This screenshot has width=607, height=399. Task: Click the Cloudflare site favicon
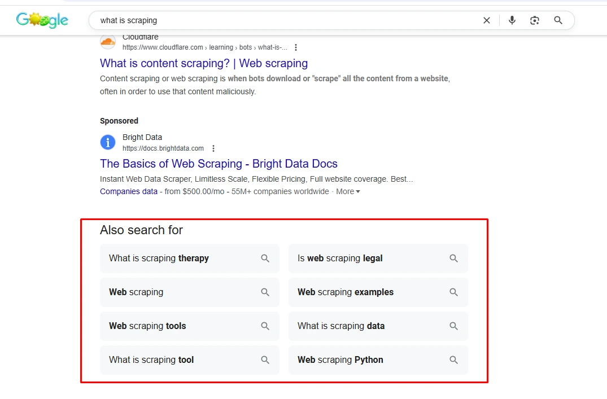tap(108, 42)
